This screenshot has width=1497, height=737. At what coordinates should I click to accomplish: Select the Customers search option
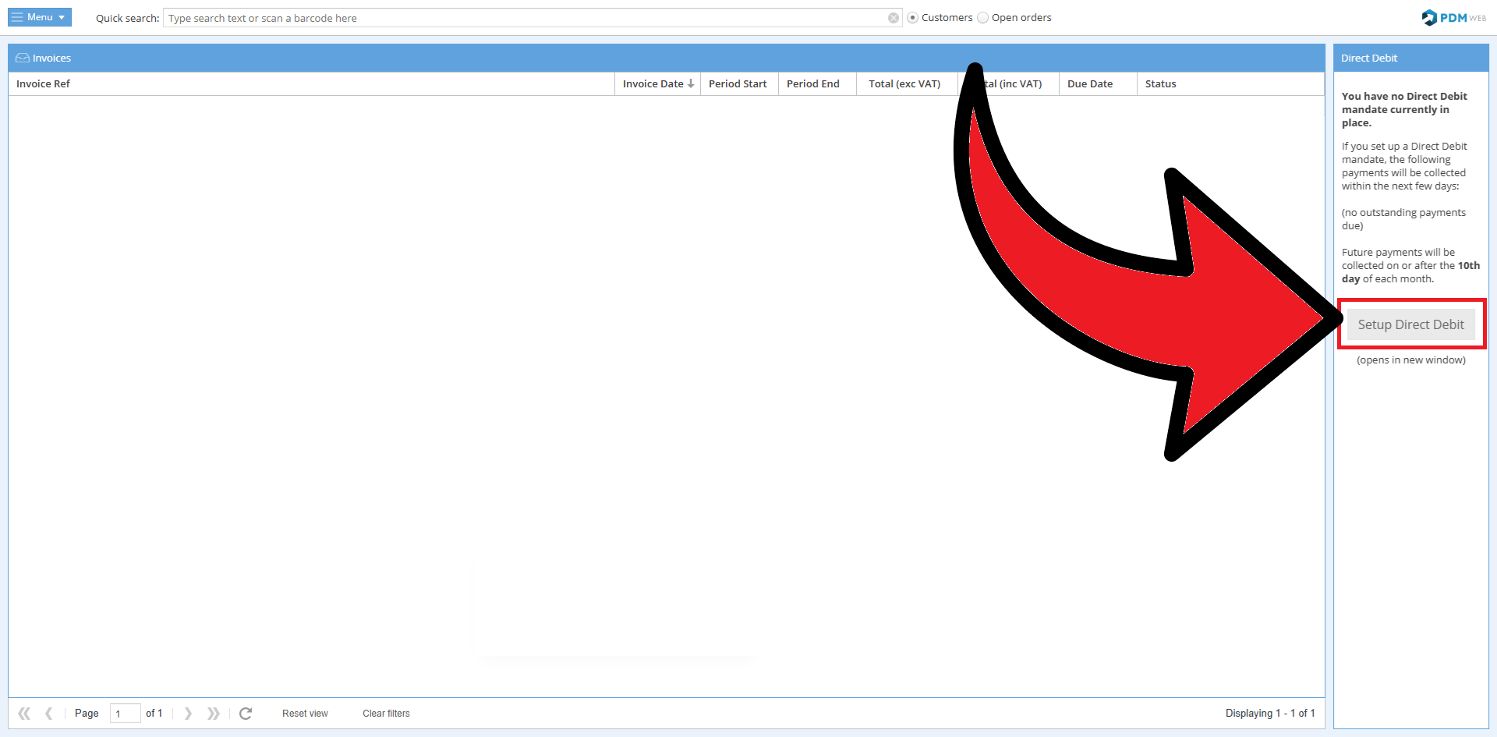point(913,18)
